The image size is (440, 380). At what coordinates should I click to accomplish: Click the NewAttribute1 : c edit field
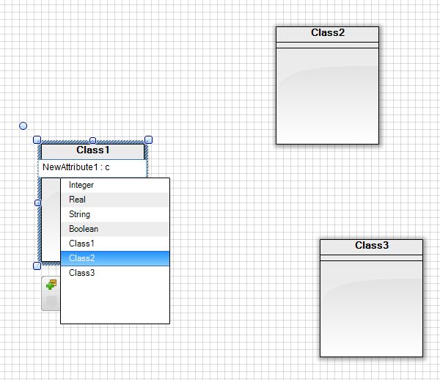[92, 168]
